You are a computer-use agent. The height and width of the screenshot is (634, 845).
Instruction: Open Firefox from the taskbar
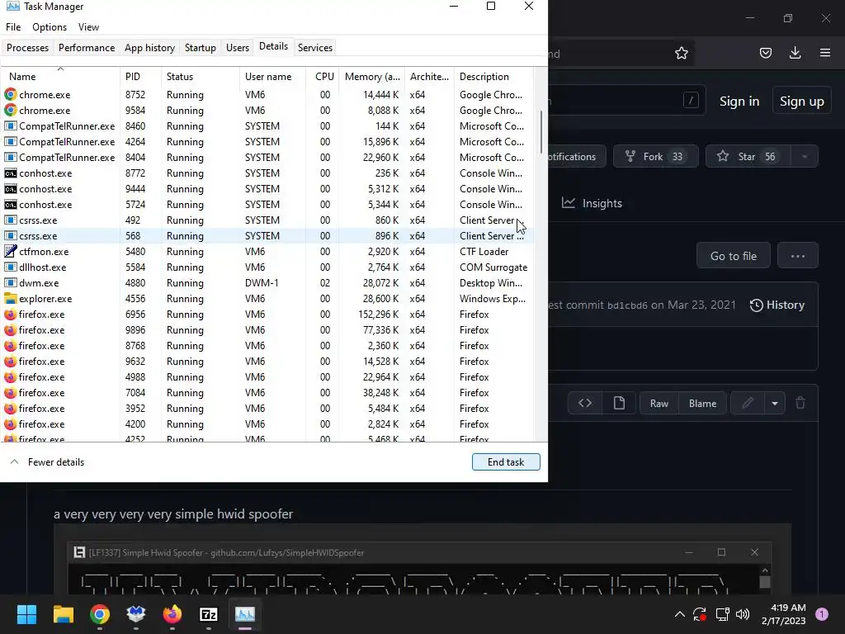[x=172, y=614]
